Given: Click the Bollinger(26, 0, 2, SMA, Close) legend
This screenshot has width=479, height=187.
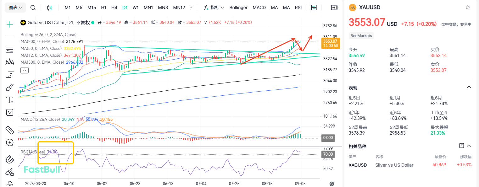Looking at the screenshot, I should 48,35.
